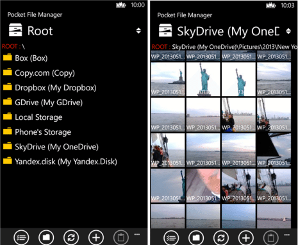
Task: Open the Local Storage folder
Action: [33, 117]
